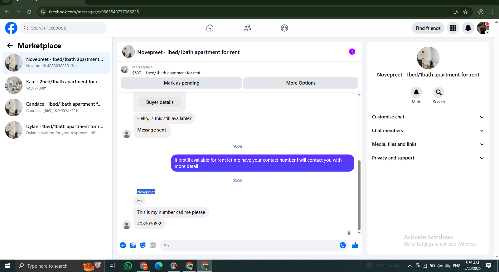Click the large listing thumbnail in right panel
Viewport: 499px width, 272px height.
pyautogui.click(x=428, y=58)
